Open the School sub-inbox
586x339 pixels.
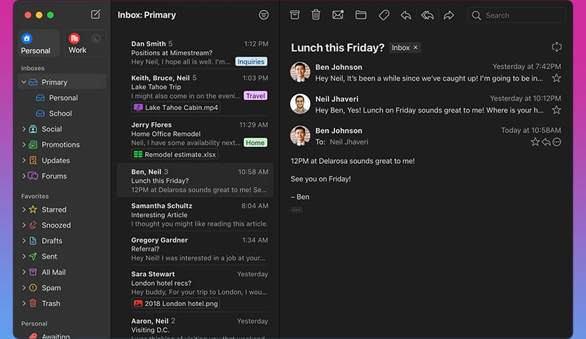[x=62, y=113]
